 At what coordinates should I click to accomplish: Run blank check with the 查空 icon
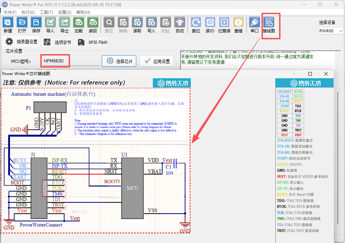point(109,25)
